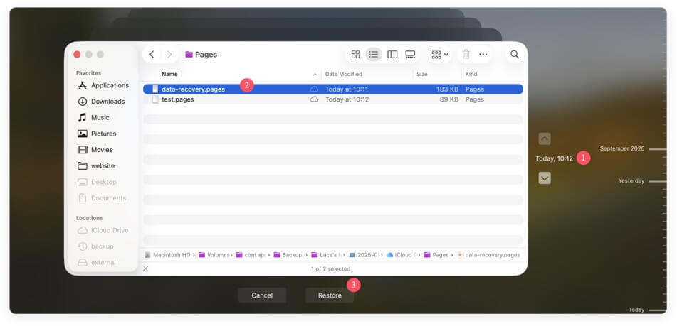The height and width of the screenshot is (326, 677).
Task: Sort by the Name column header
Action: (x=169, y=74)
